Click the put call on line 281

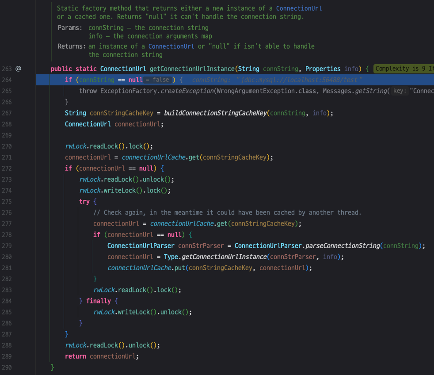pos(179,268)
